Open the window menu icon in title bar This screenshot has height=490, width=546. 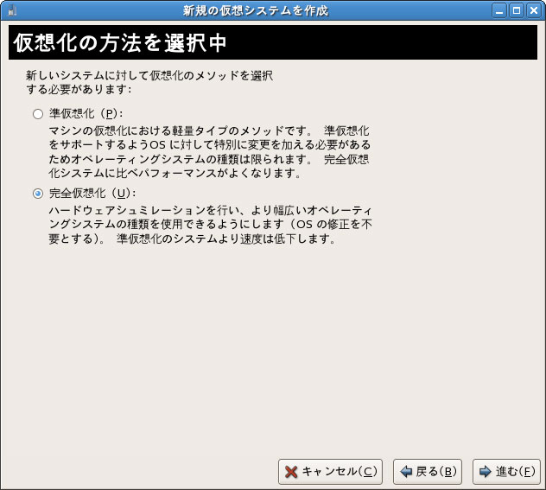click(x=11, y=11)
